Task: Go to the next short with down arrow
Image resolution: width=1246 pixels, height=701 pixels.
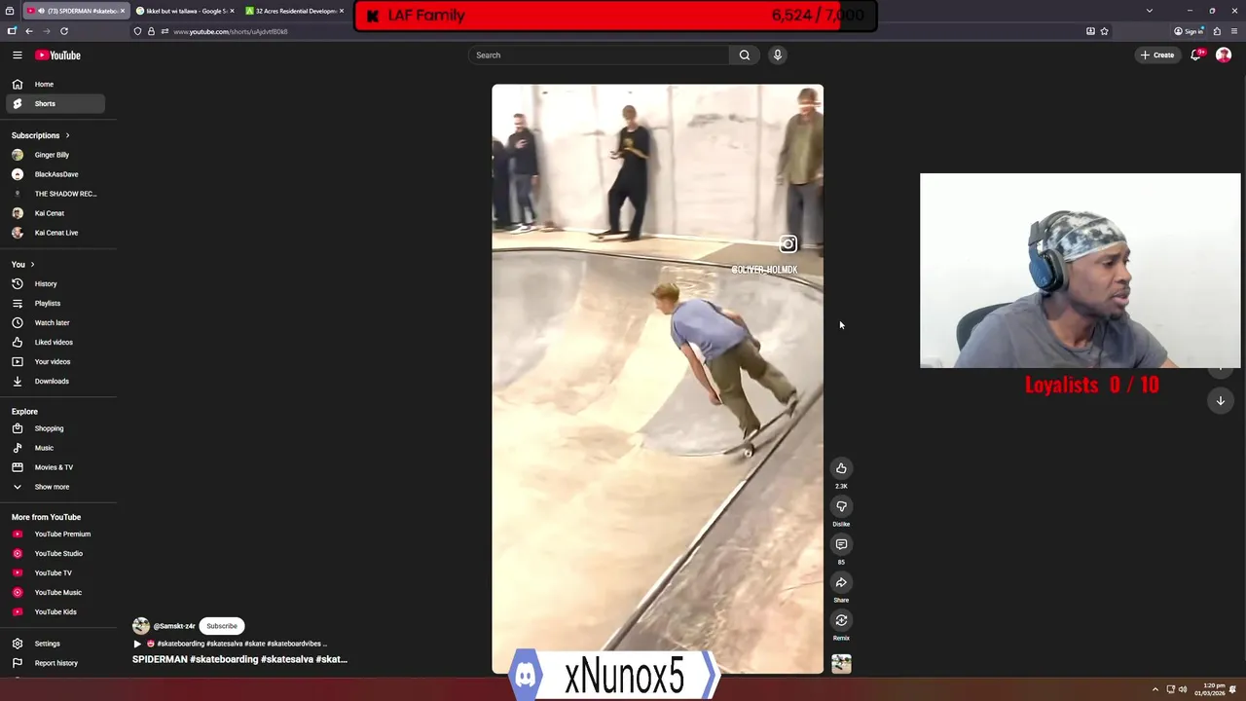Action: 1220,401
